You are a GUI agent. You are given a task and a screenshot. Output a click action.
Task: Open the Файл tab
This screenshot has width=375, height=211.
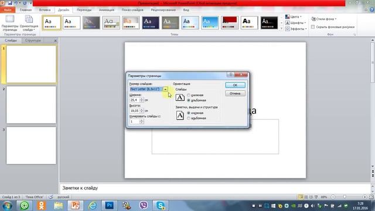point(8,10)
